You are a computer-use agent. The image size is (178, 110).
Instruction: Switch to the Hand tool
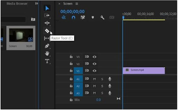coord(47,53)
